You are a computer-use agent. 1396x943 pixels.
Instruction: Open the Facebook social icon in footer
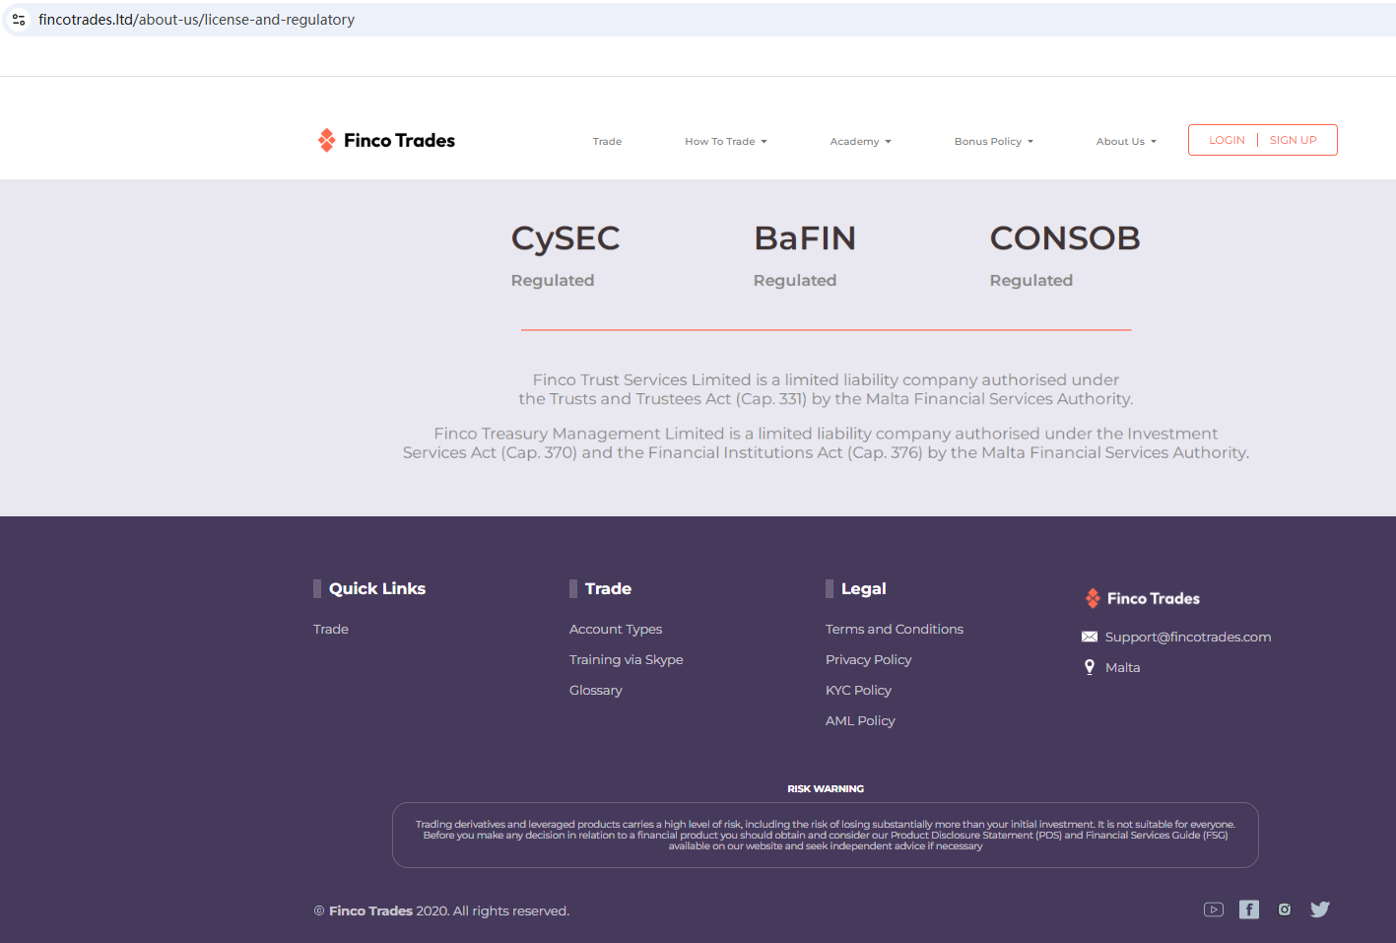click(1249, 909)
